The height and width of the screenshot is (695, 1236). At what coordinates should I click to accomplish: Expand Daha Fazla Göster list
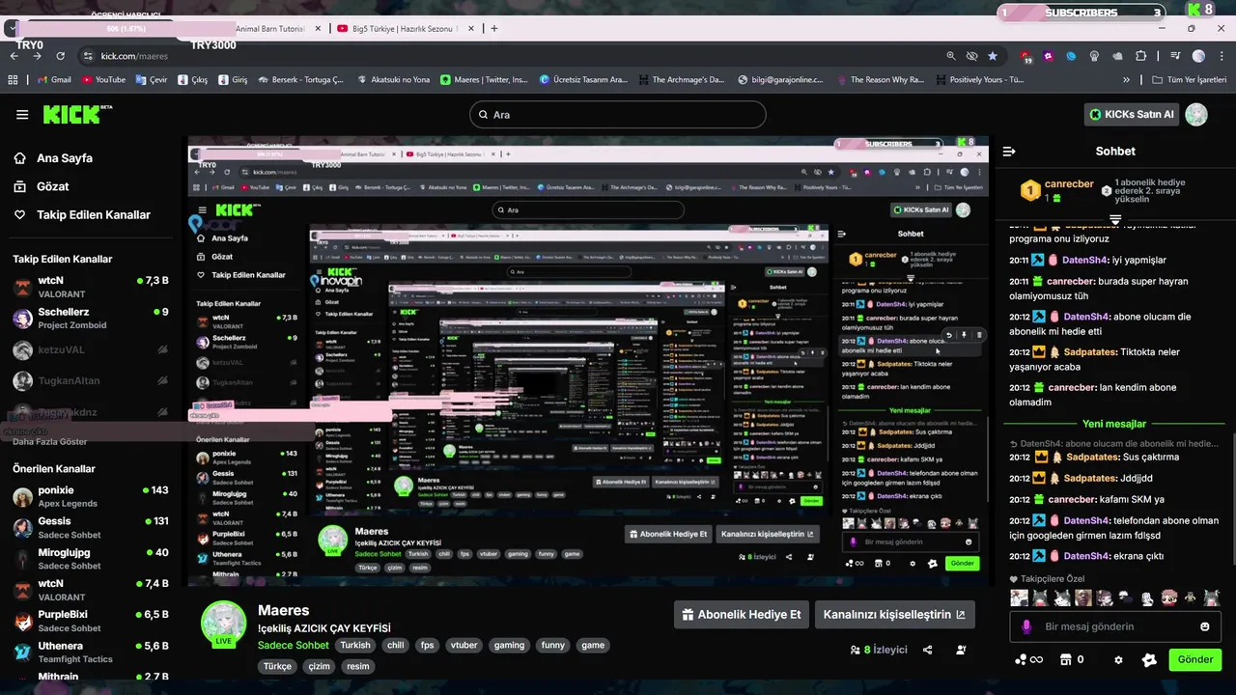[49, 441]
